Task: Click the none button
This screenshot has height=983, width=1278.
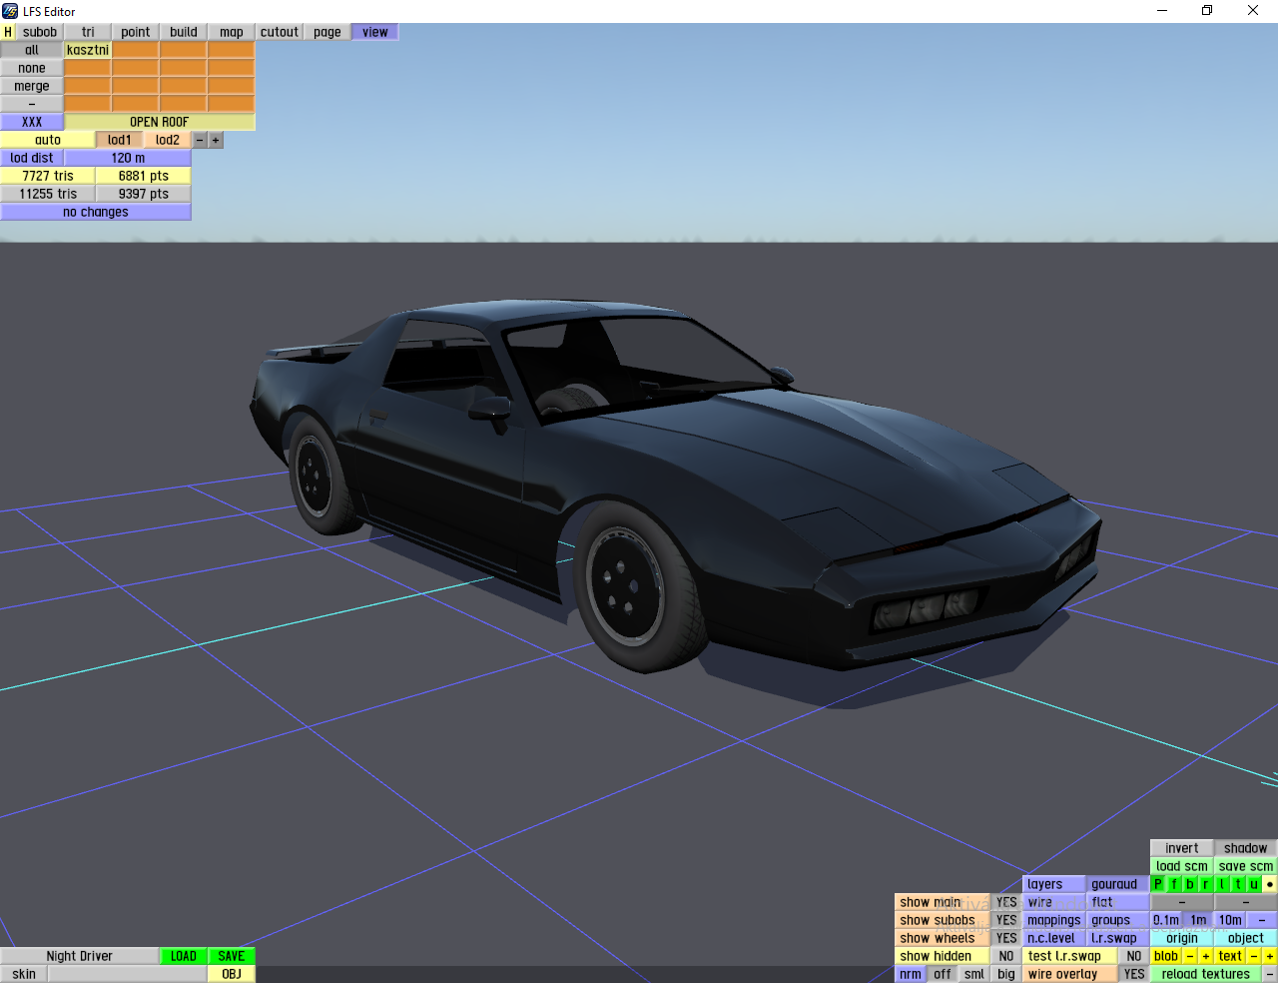Action: click(32, 68)
